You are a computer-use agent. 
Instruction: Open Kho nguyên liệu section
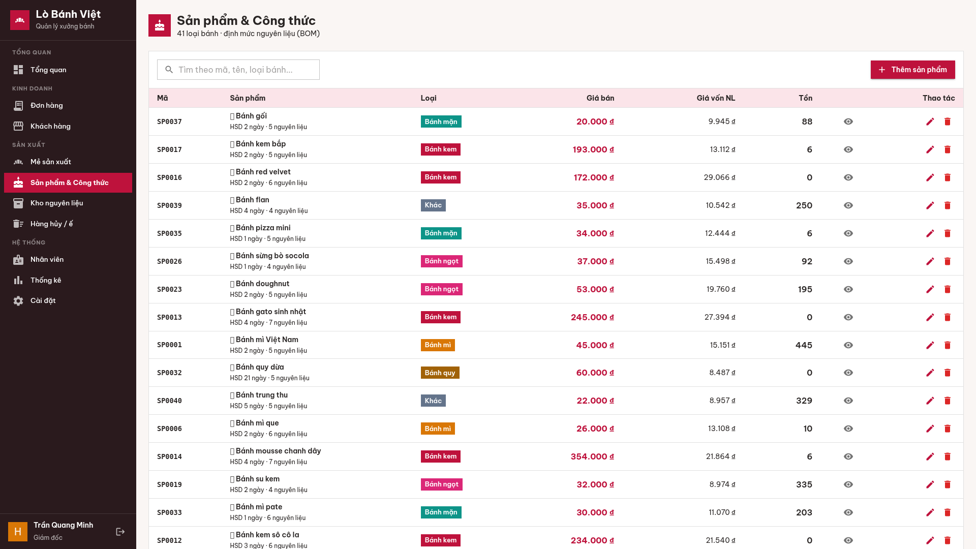coord(68,203)
